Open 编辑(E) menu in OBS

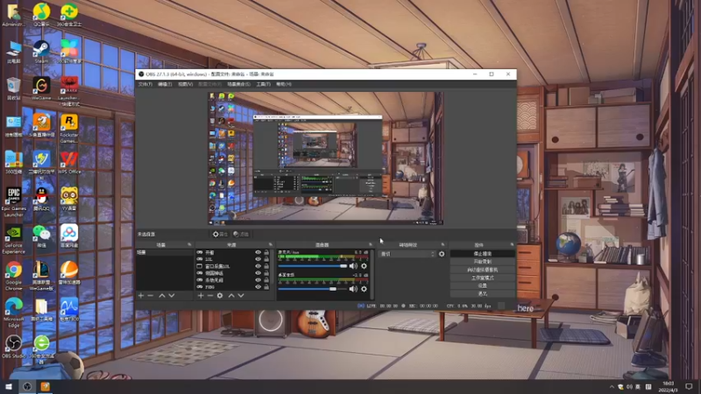click(x=165, y=84)
